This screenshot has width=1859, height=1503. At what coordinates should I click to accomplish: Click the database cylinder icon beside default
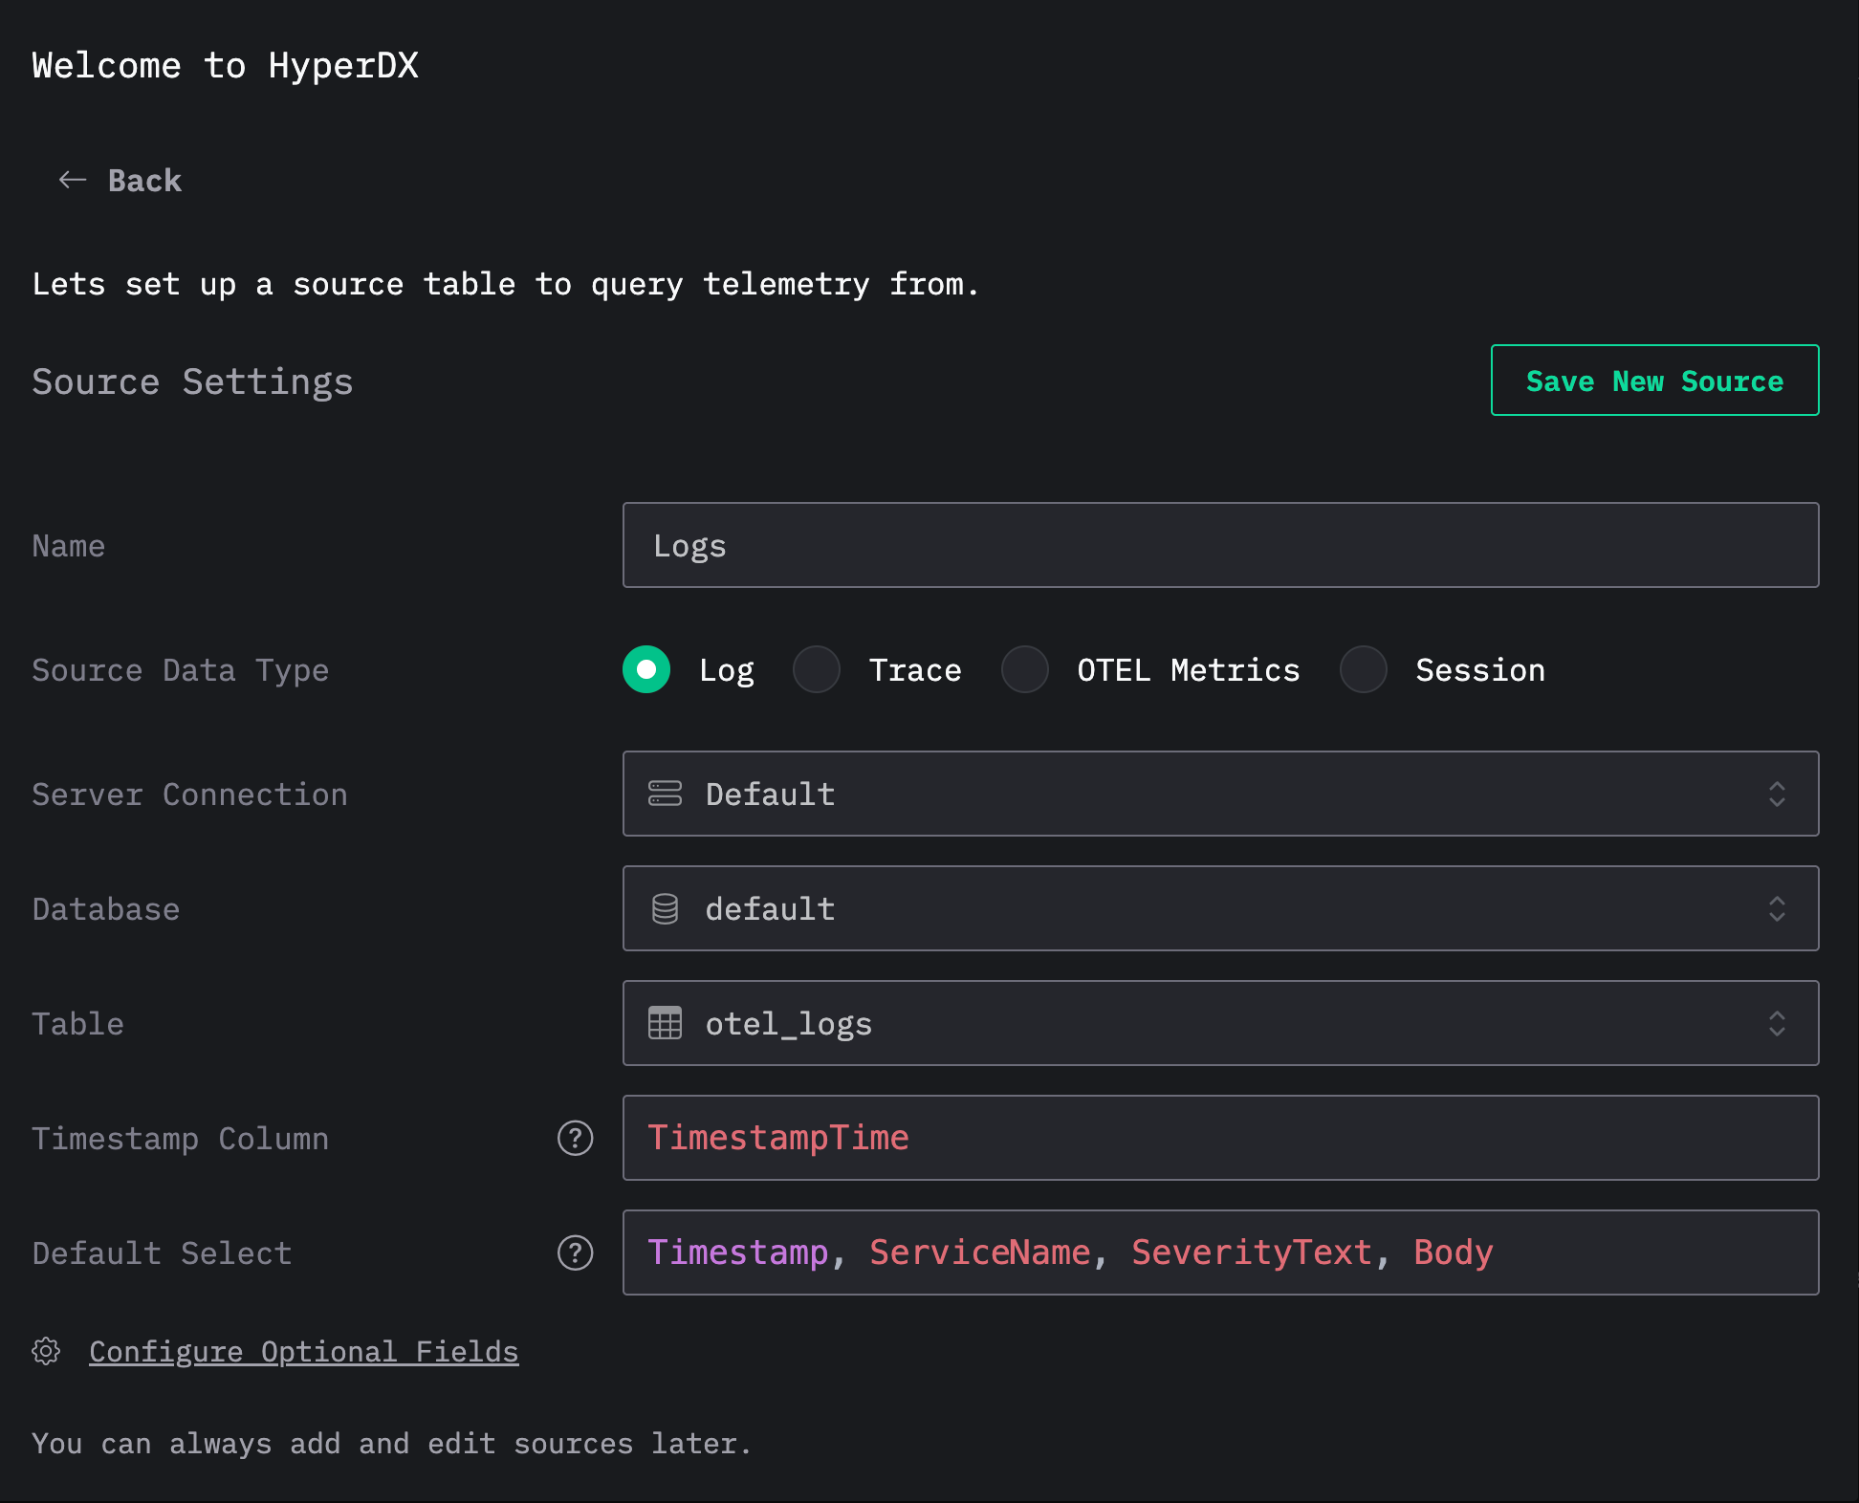pos(666,908)
